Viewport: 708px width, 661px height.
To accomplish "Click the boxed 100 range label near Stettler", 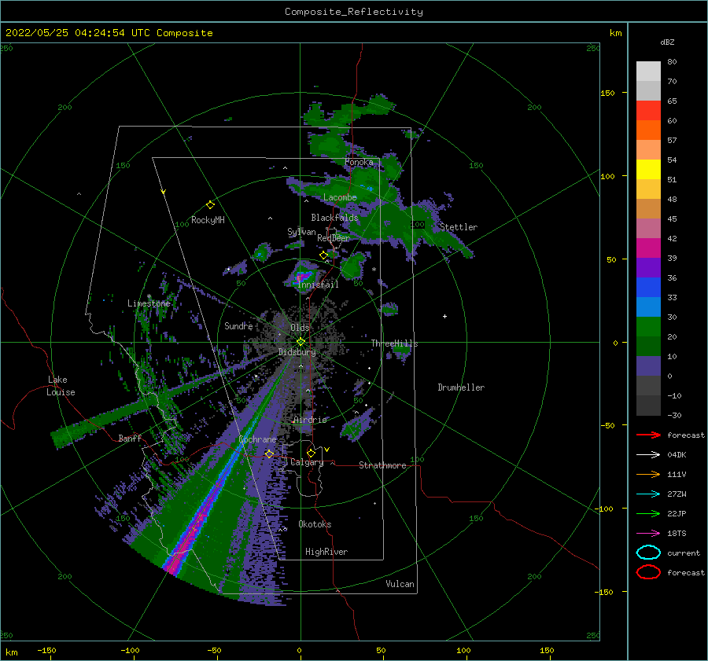I will tap(418, 224).
